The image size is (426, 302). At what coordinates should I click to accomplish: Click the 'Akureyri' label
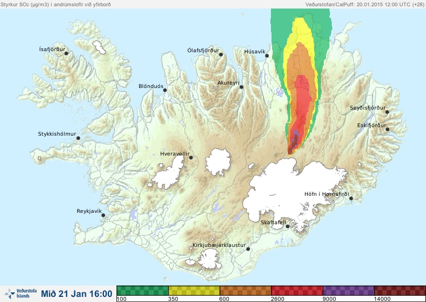228,83
